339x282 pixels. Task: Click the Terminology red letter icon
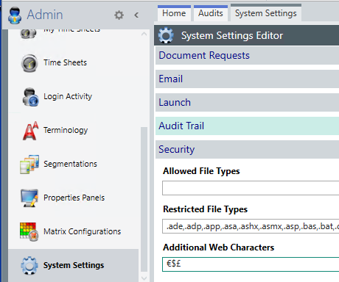[30, 131]
